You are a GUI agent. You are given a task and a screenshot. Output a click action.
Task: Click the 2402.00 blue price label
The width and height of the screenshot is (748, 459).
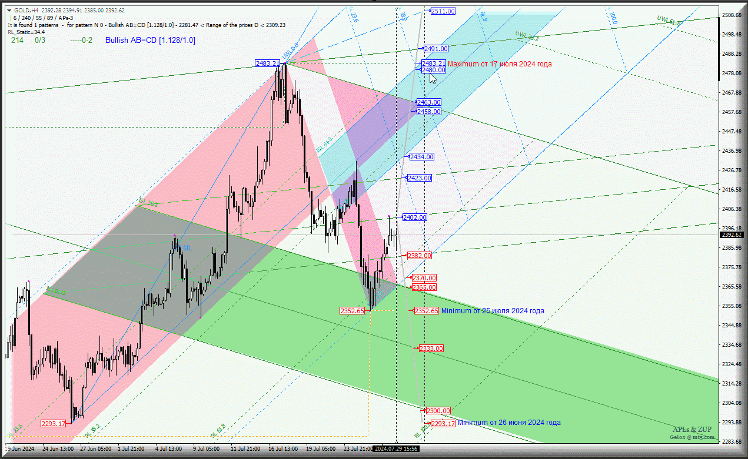pyautogui.click(x=414, y=217)
